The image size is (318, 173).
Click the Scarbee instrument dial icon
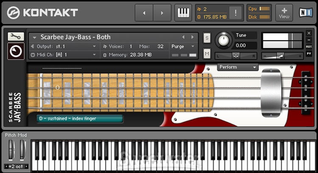pyautogui.click(x=16, y=51)
